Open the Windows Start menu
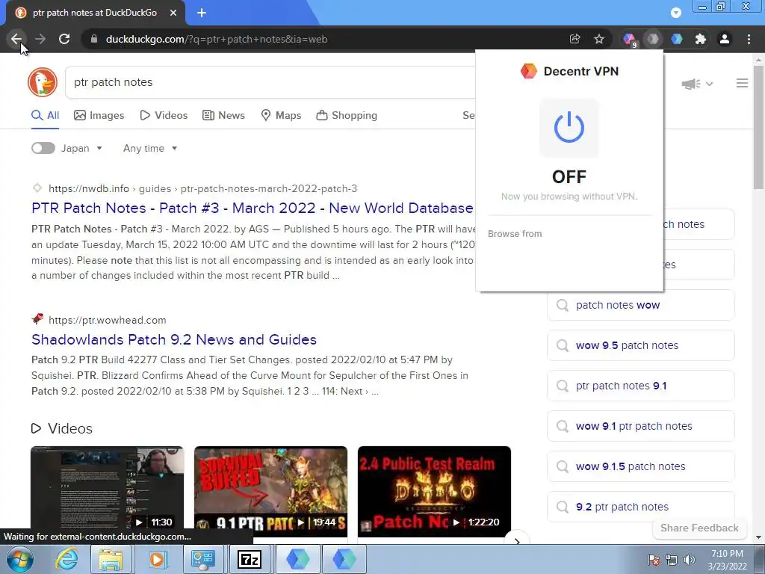 (x=19, y=559)
